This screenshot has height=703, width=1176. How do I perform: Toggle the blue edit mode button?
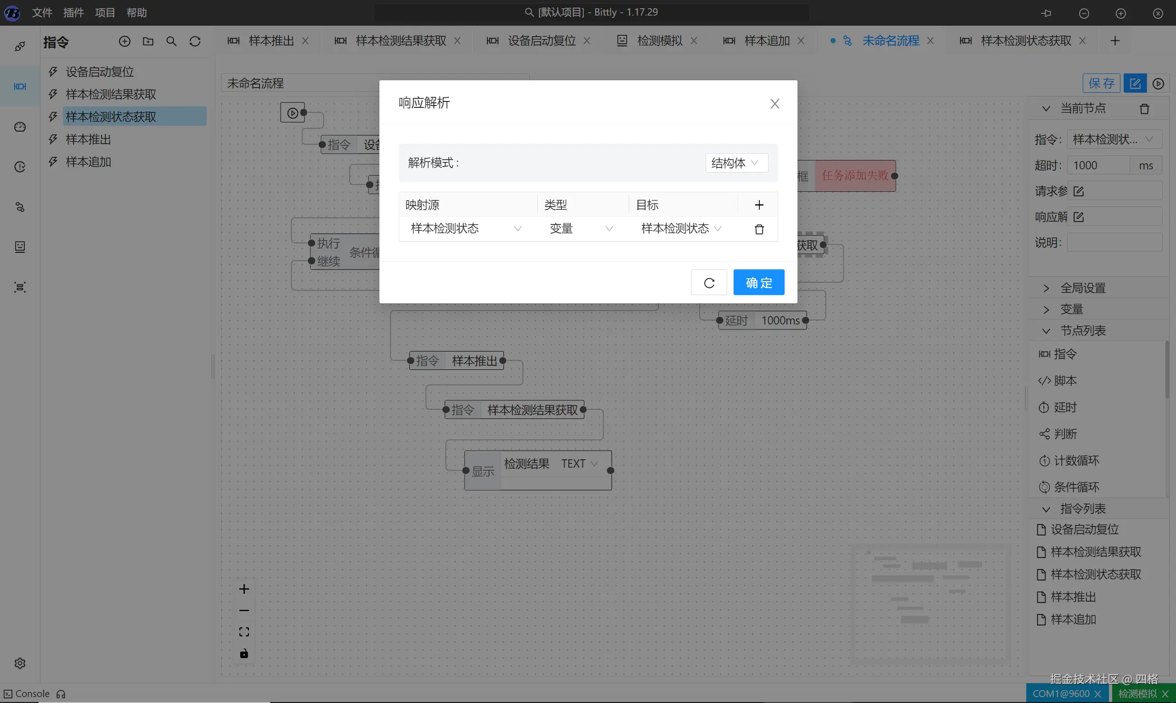pyautogui.click(x=1135, y=84)
